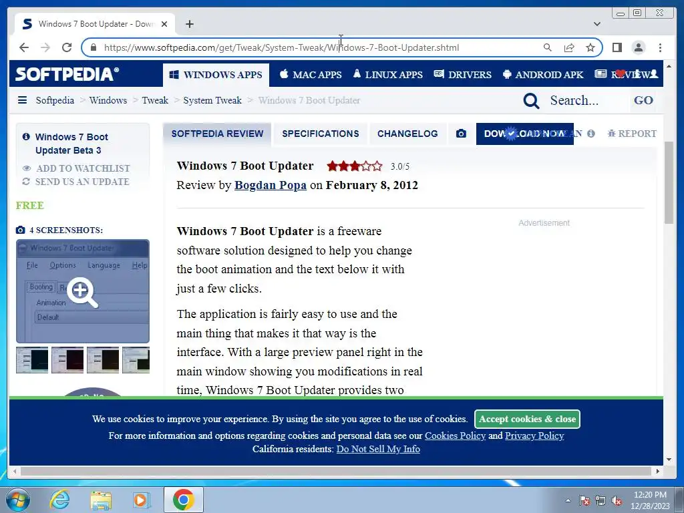
Task: Click the vertical scrollbar down arrow
Action: click(x=669, y=460)
